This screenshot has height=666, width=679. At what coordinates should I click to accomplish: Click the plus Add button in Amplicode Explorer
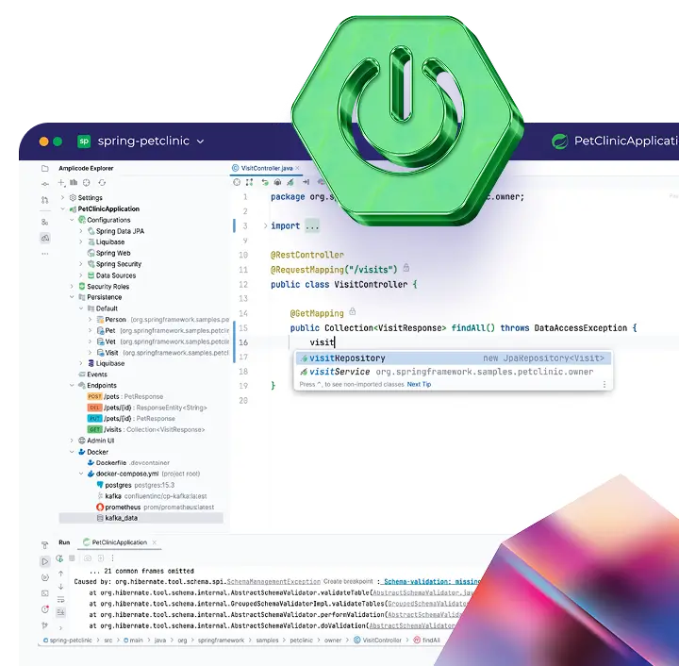[63, 182]
